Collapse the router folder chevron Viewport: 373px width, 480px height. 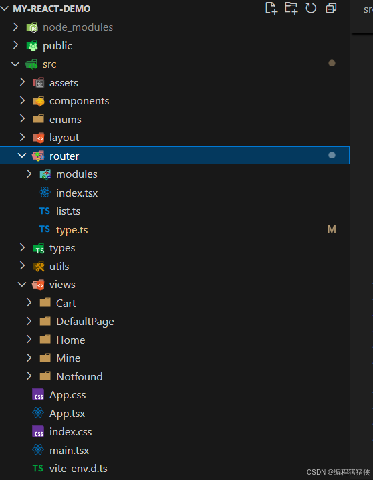tap(22, 156)
